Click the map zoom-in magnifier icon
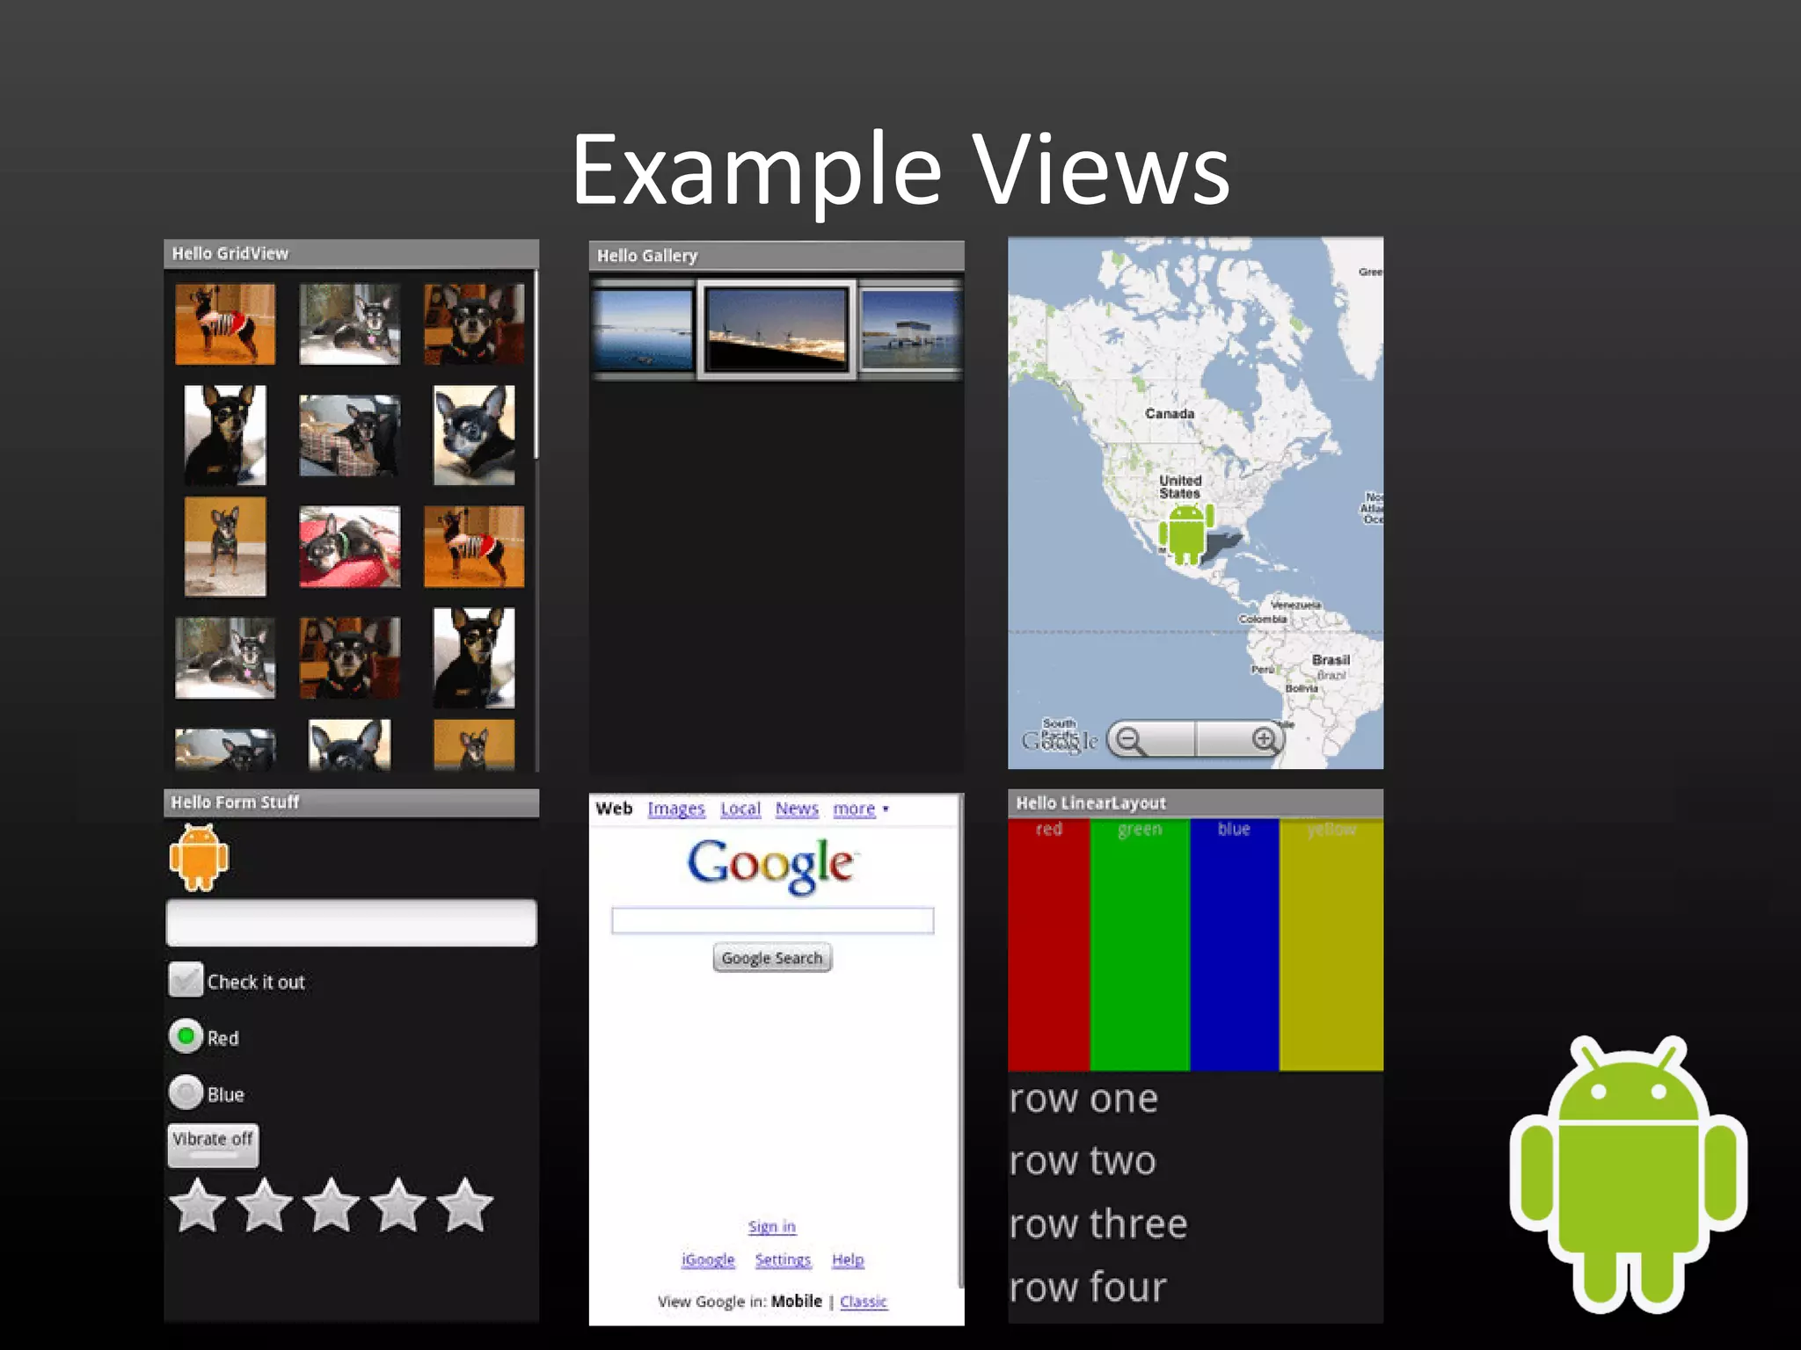The image size is (1801, 1350). pos(1264,739)
